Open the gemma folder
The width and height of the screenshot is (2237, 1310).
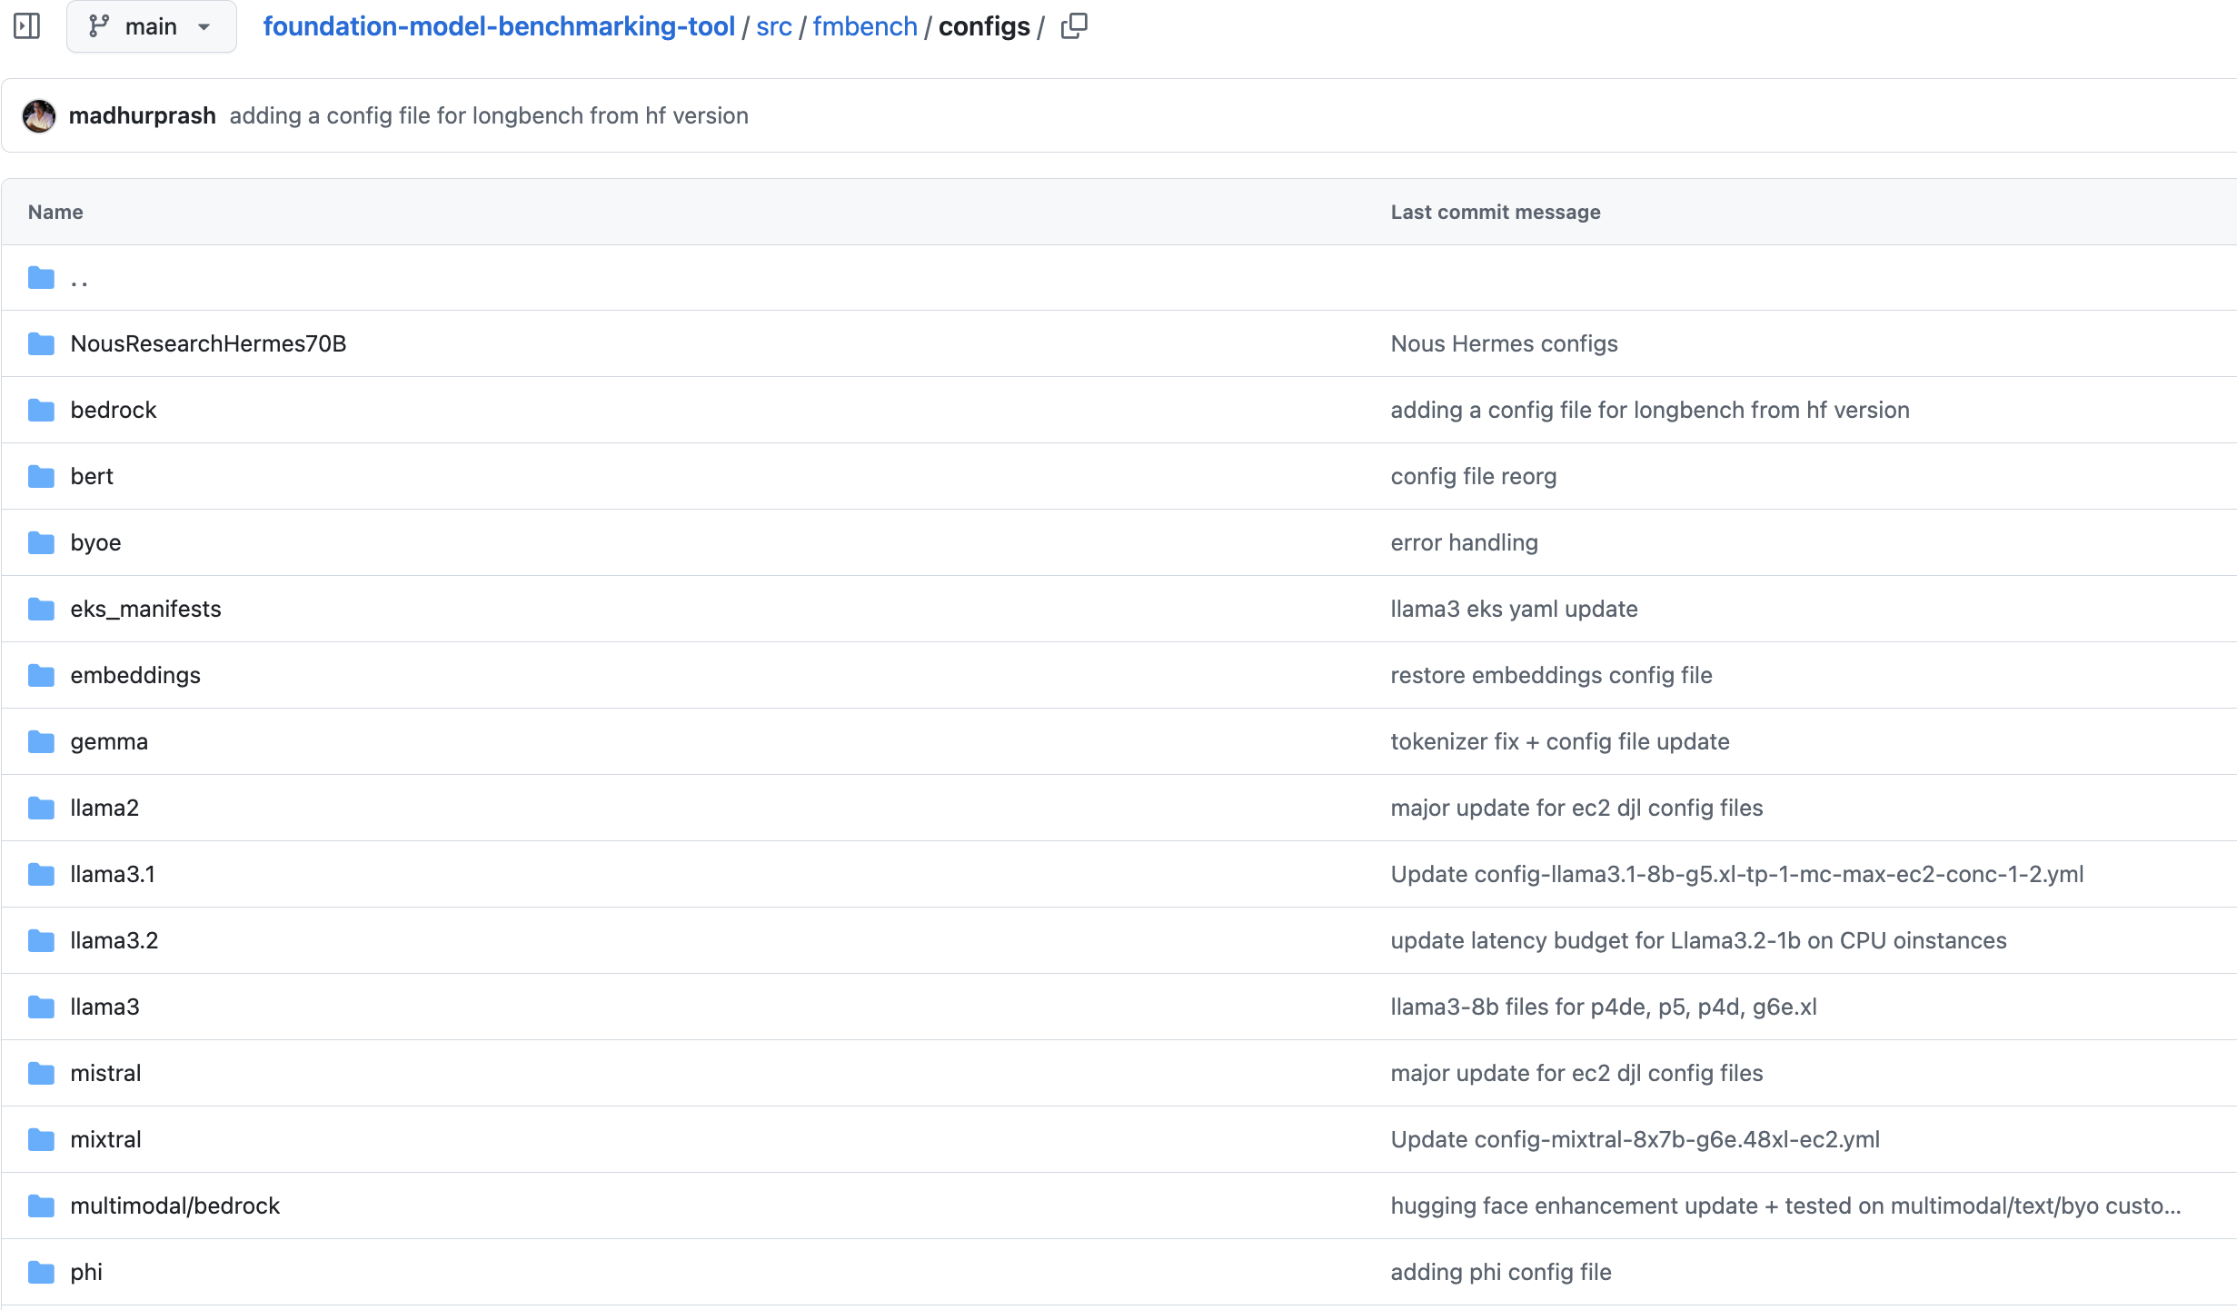click(x=109, y=741)
